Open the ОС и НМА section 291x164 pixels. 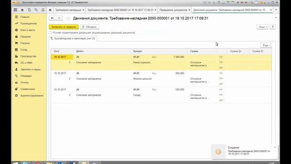26,63
